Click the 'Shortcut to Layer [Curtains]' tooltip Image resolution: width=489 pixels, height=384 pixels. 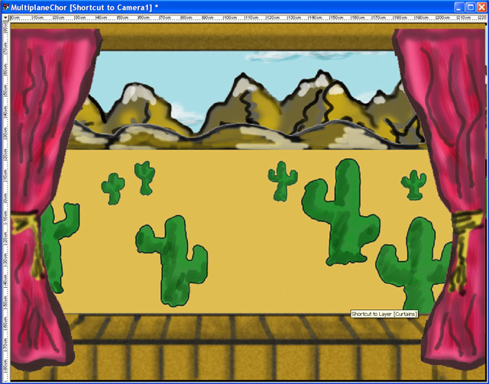pos(385,314)
